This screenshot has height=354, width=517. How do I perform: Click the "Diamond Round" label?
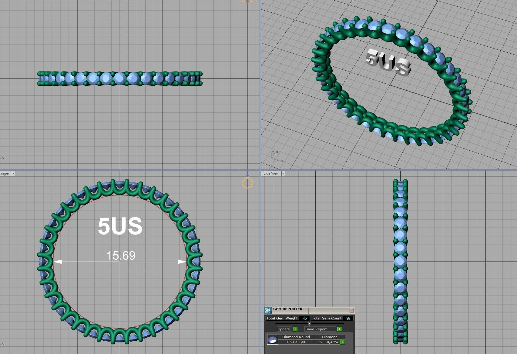tap(296, 337)
